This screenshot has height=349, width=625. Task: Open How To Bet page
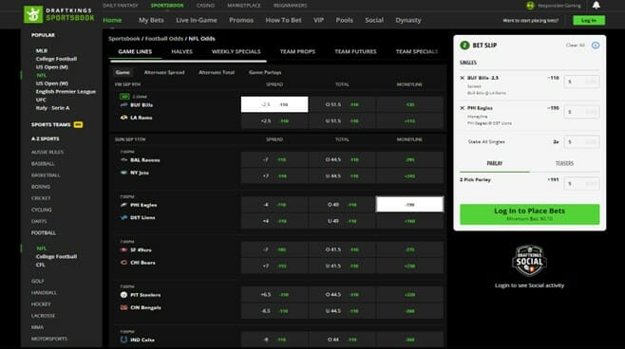pyautogui.click(x=283, y=20)
